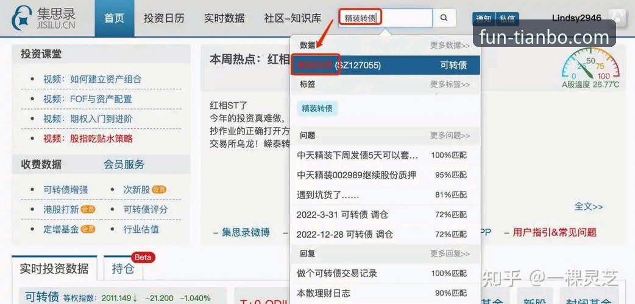Select the SZ127055 可转债 search result
The image size is (635, 304).
point(386,65)
